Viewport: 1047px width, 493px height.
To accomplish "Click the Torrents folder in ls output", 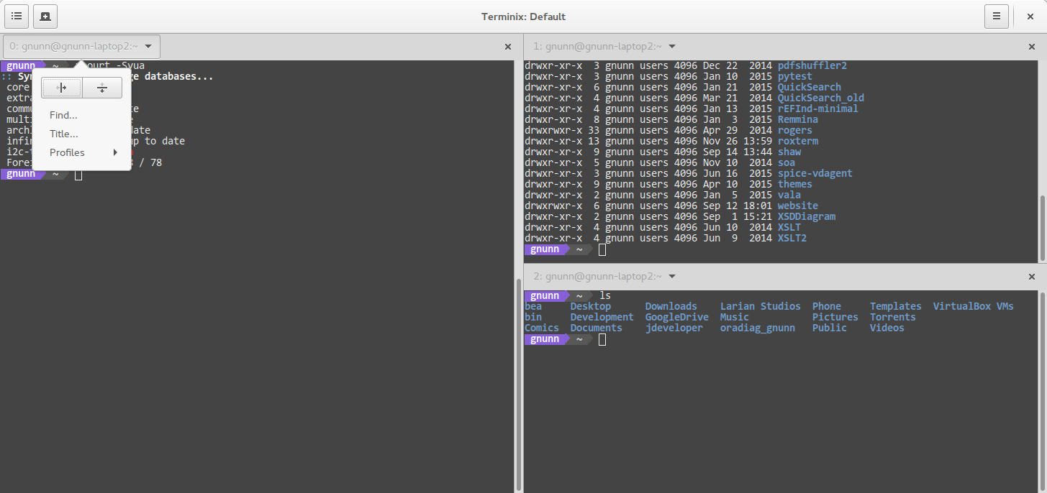I will pyautogui.click(x=893, y=317).
